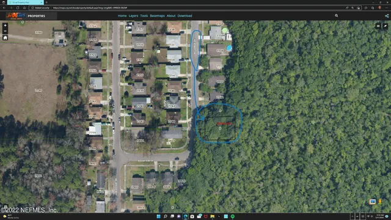Viewport: 391px width, 220px height.
Task: Click the pool beside house 7725
Action: (x=229, y=48)
